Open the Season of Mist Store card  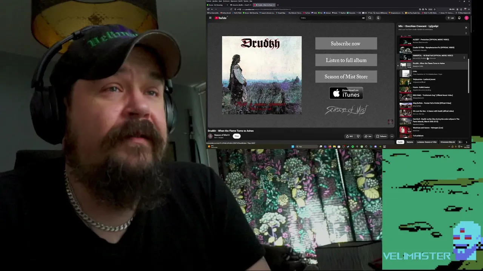[x=346, y=76]
